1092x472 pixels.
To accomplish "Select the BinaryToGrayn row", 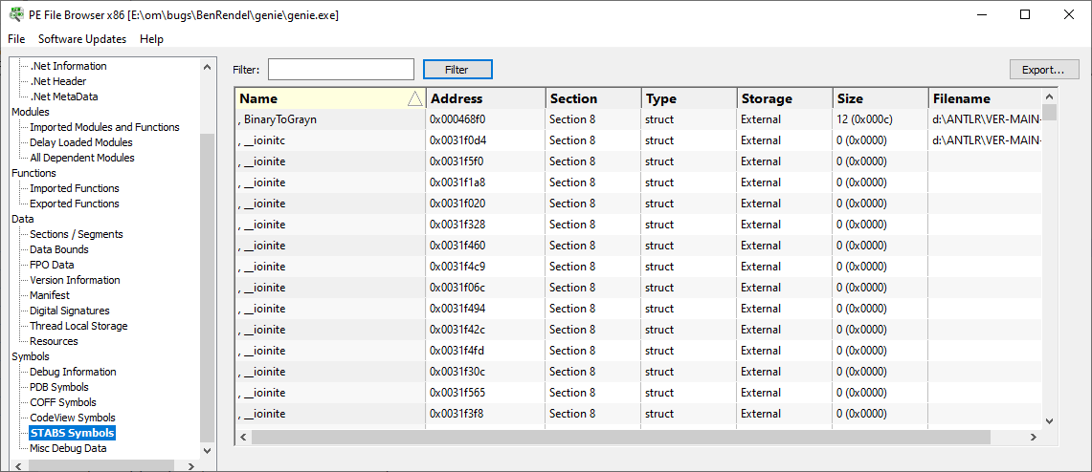I will coord(638,119).
